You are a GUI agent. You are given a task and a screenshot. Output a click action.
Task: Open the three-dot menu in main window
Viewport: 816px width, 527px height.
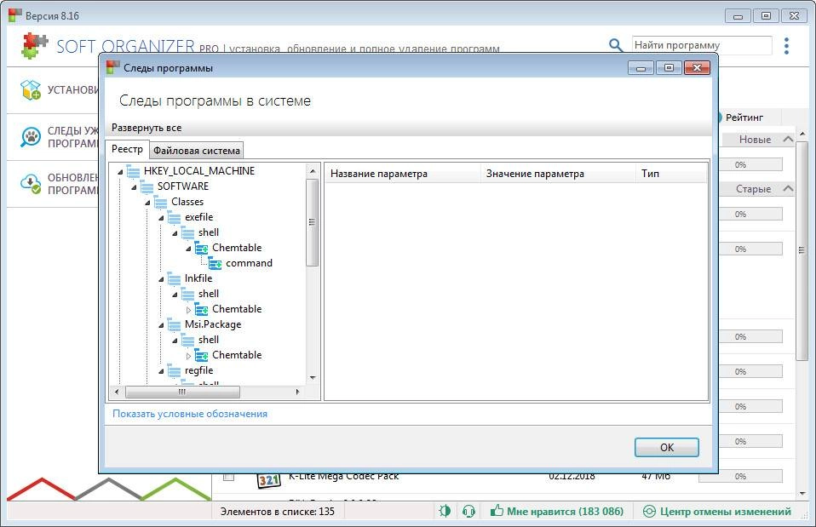[x=786, y=46]
